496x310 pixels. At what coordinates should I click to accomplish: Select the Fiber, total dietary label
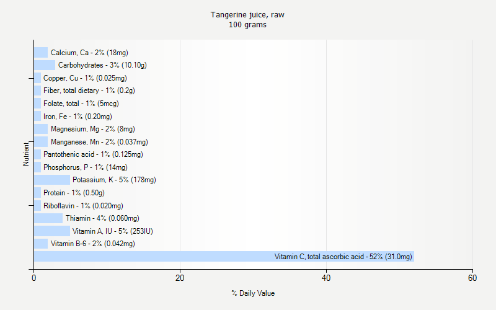pyautogui.click(x=89, y=91)
